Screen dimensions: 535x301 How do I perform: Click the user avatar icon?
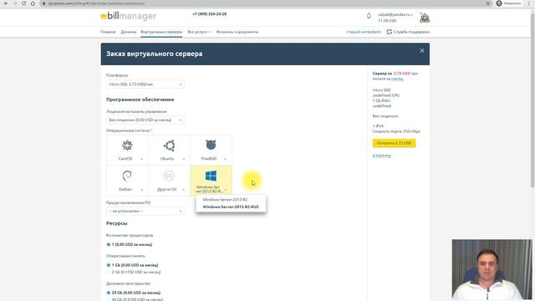coord(425,18)
